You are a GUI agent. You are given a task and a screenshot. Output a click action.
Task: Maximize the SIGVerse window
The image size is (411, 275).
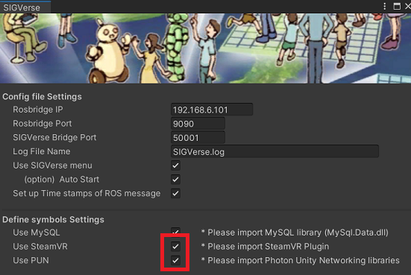tap(397, 6)
